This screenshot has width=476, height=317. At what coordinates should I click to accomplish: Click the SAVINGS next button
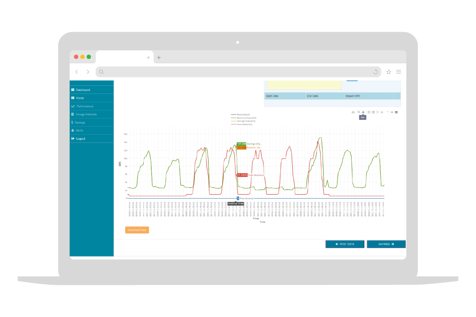(386, 244)
